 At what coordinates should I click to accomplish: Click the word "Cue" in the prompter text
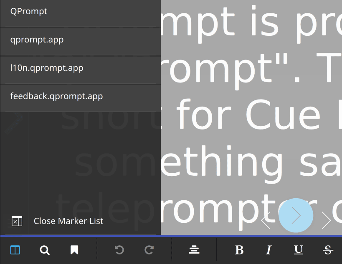283,115
